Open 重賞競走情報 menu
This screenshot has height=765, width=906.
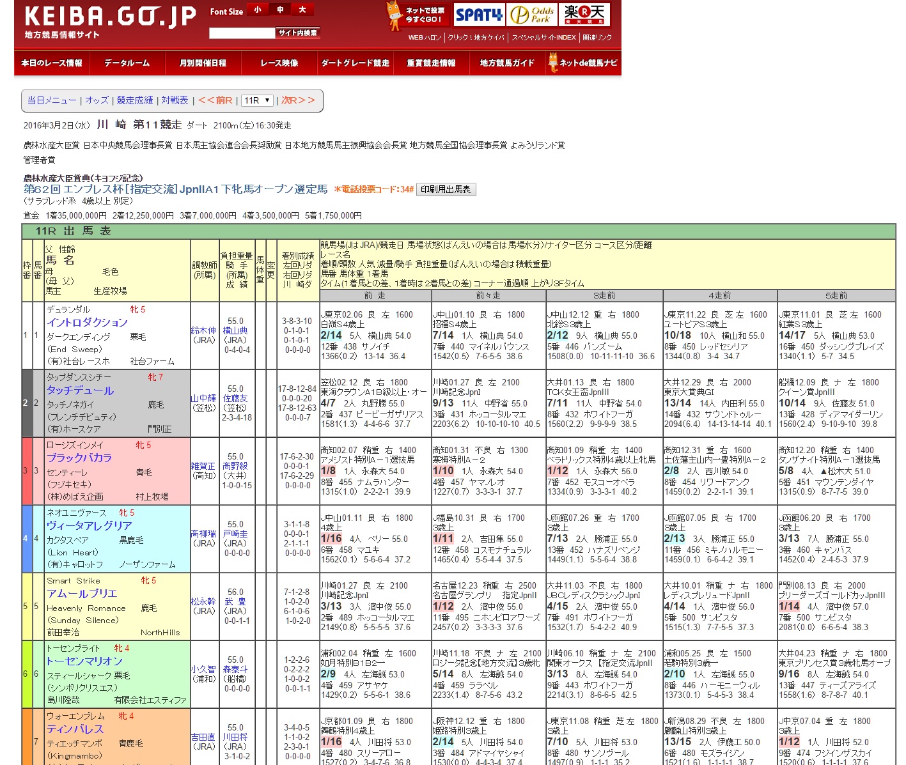click(431, 63)
